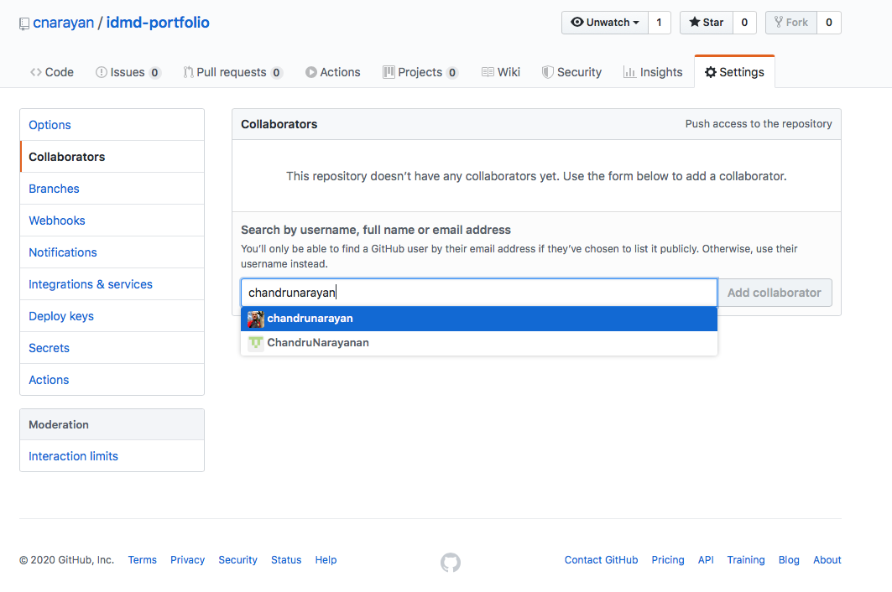Open the Insights tab
This screenshot has width=892, height=592.
[x=653, y=72]
